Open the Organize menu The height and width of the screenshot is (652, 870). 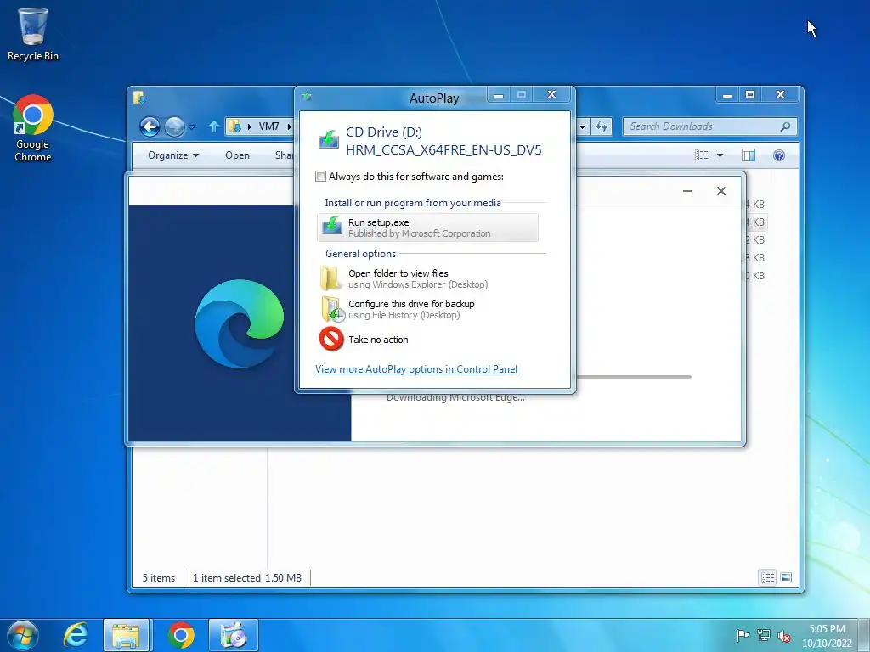(173, 155)
